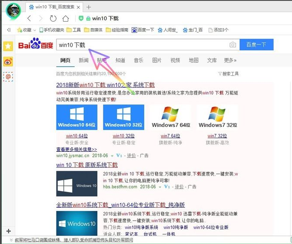Go to the home page icon
Image resolution: width=292 pixels, height=244 pixels.
(x=66, y=18)
